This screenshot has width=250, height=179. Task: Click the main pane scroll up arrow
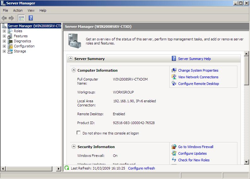click(x=246, y=54)
